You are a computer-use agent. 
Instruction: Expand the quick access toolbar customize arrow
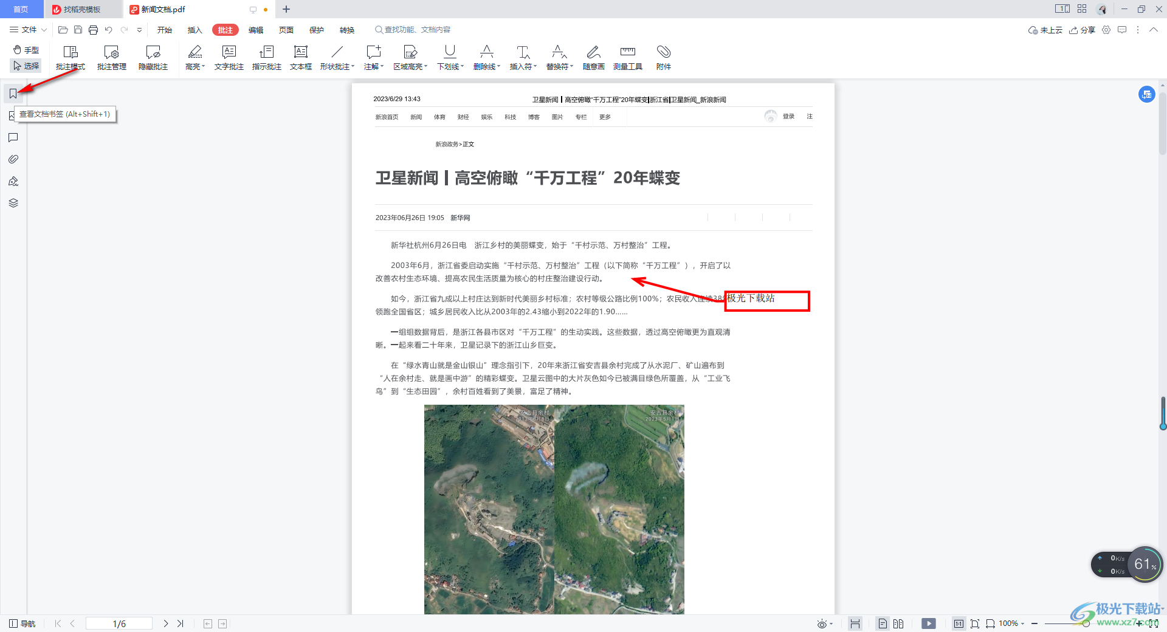139,30
